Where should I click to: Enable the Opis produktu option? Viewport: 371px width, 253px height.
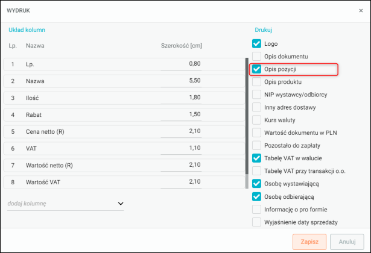[x=257, y=82]
